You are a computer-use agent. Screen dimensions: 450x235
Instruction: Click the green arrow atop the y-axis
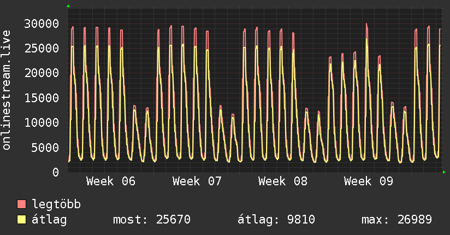[68, 6]
